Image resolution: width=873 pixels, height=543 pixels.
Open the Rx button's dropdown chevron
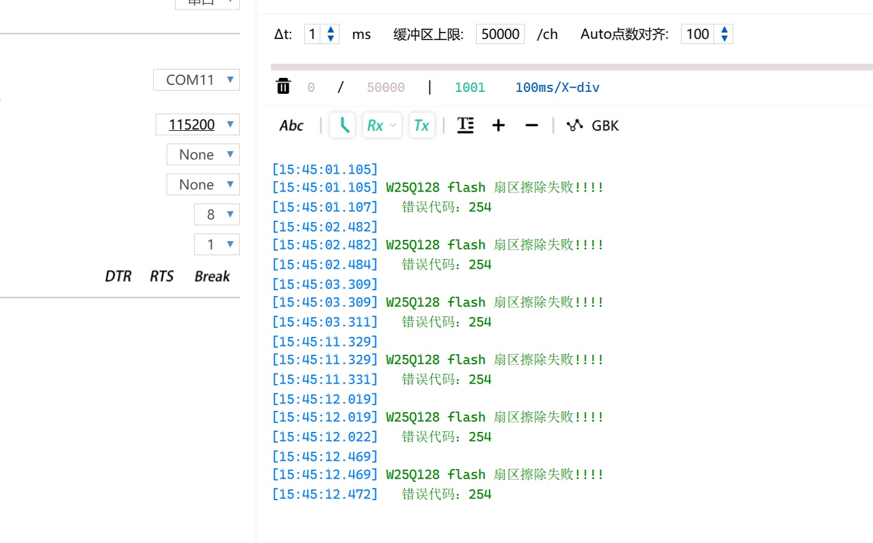(393, 125)
